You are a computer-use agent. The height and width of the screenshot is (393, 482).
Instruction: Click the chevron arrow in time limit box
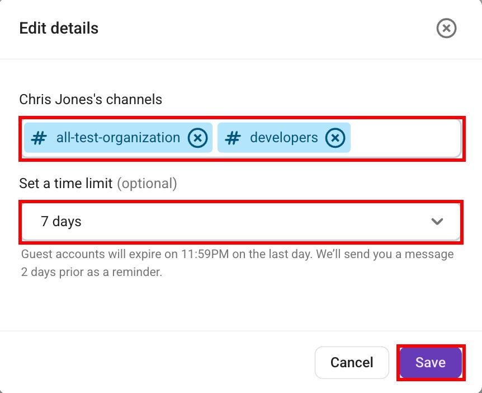pos(437,222)
